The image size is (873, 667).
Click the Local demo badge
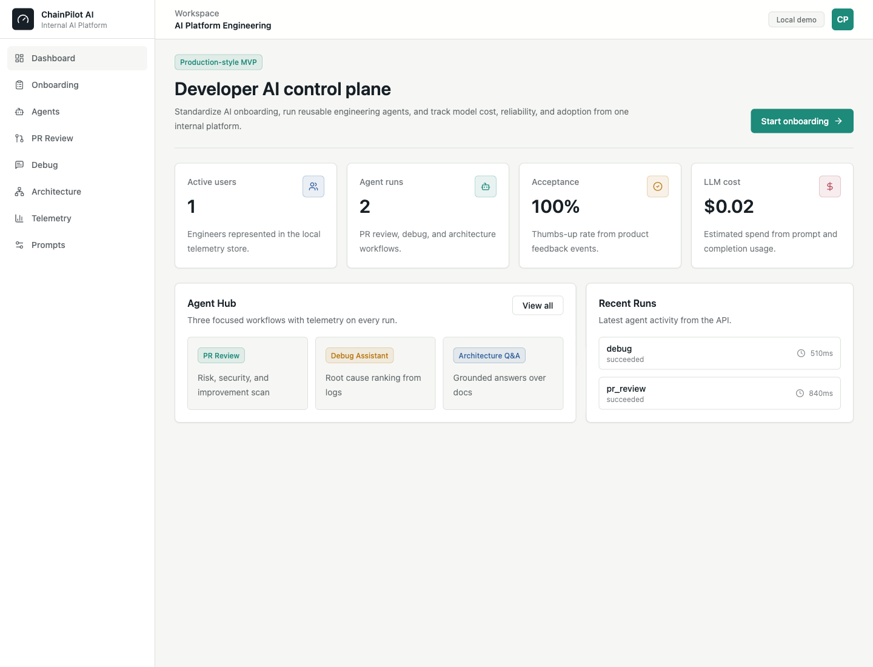796,19
